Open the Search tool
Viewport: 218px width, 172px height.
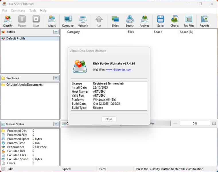(130, 21)
